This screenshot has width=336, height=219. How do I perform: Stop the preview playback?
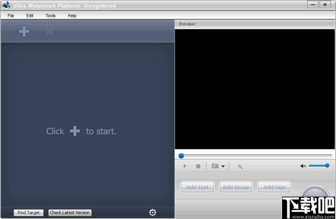click(198, 166)
